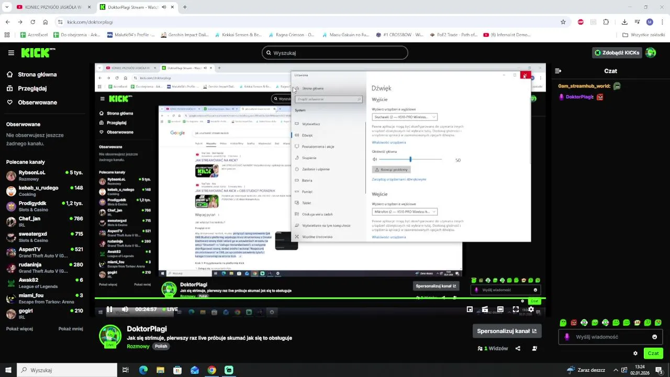Screen dimensions: 670x377
Task: Open Chrome extensions puzzle icon
Action: (x=606, y=22)
